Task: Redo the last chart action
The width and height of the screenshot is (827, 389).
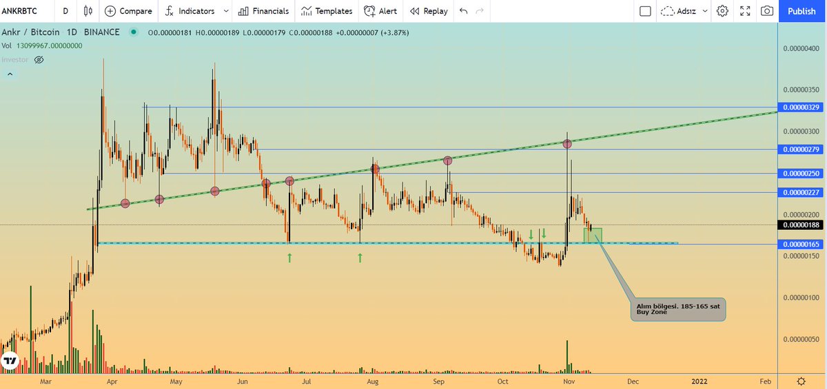Action: [480, 11]
